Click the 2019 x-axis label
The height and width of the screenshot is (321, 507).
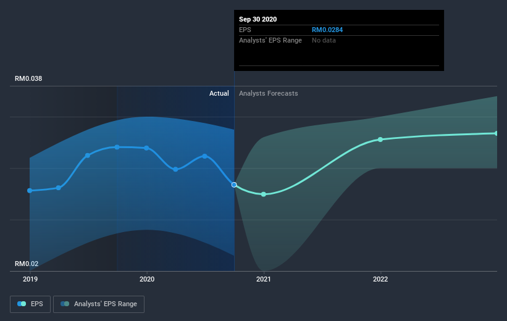pos(30,279)
